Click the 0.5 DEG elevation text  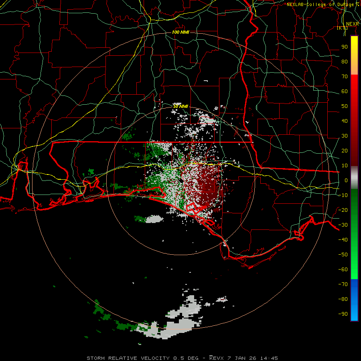(186, 358)
